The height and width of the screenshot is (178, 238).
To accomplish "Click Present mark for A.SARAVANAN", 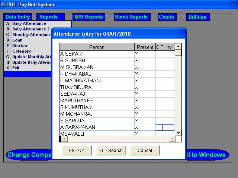I will click(x=136, y=127).
